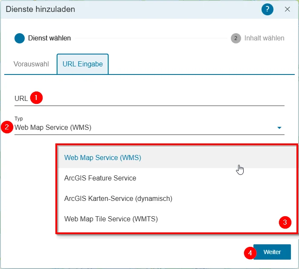Expand the Typ dropdown arrow
This screenshot has height=269, width=299.
pos(279,128)
